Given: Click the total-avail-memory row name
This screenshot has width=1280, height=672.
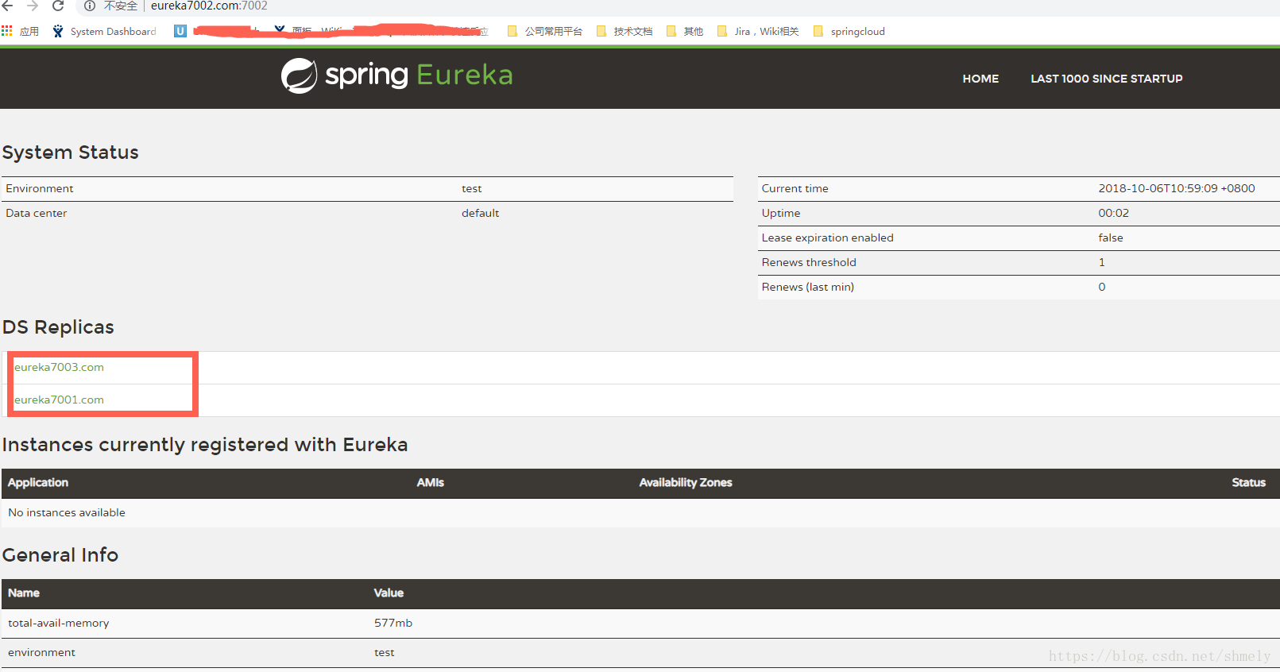Looking at the screenshot, I should tap(59, 623).
